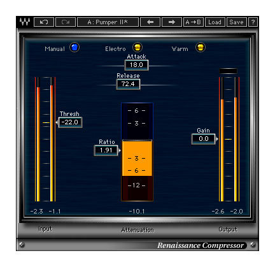Open help with the question mark
Image resolution: width=275 pixels, height=267 pixels.
(x=253, y=22)
